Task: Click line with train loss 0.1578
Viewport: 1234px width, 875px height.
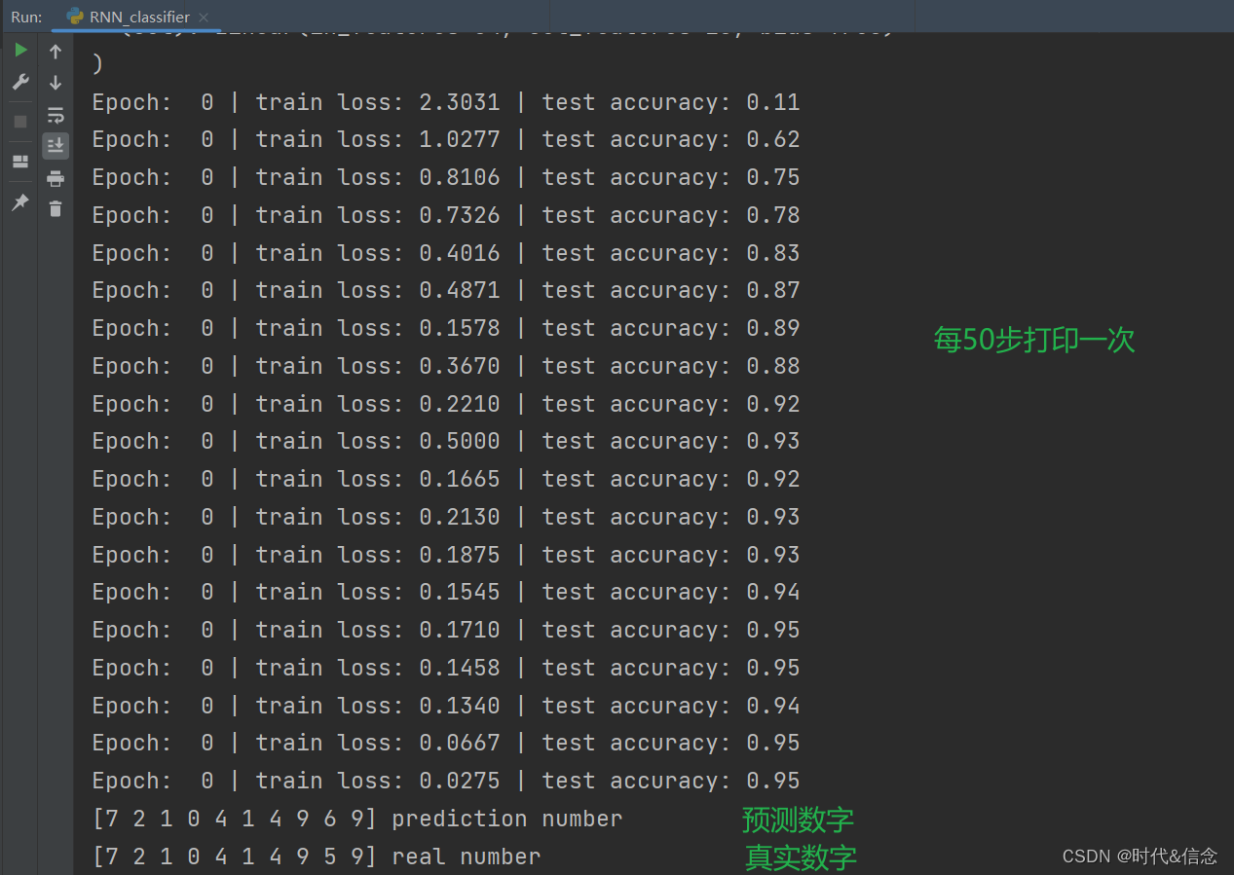Action: tap(446, 329)
